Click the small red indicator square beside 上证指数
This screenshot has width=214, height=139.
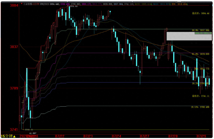pyautogui.click(x=22, y=3)
